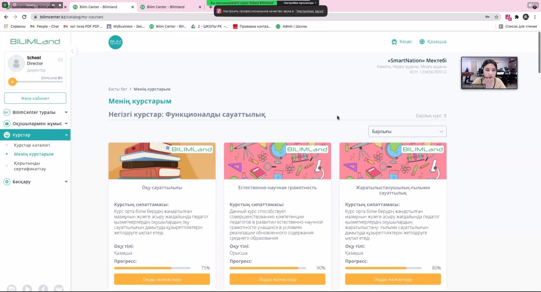Screen dimensions: 541x292
Task: Open the Chrome extensions puzzle icon
Action: [517, 17]
